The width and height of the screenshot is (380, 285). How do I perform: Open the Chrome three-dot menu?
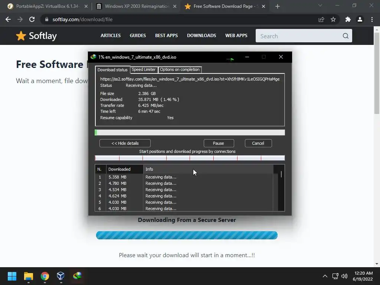pyautogui.click(x=372, y=19)
